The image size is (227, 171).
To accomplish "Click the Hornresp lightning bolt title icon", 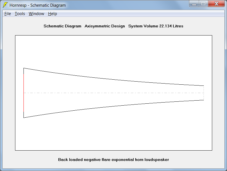I will (x=5, y=5).
